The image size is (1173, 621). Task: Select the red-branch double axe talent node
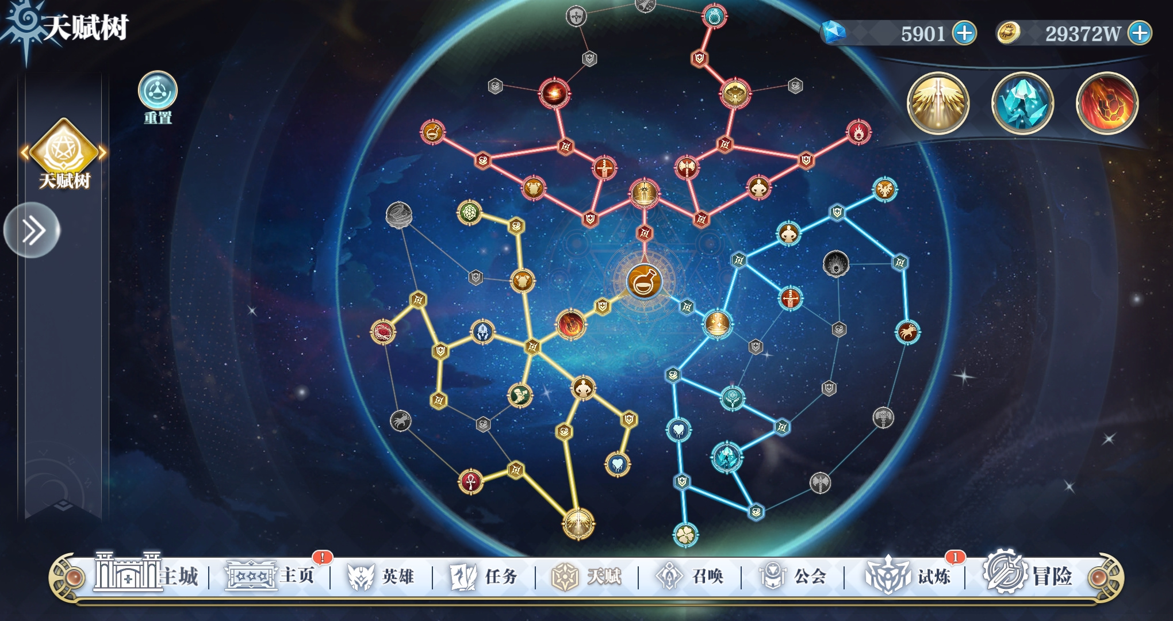687,168
